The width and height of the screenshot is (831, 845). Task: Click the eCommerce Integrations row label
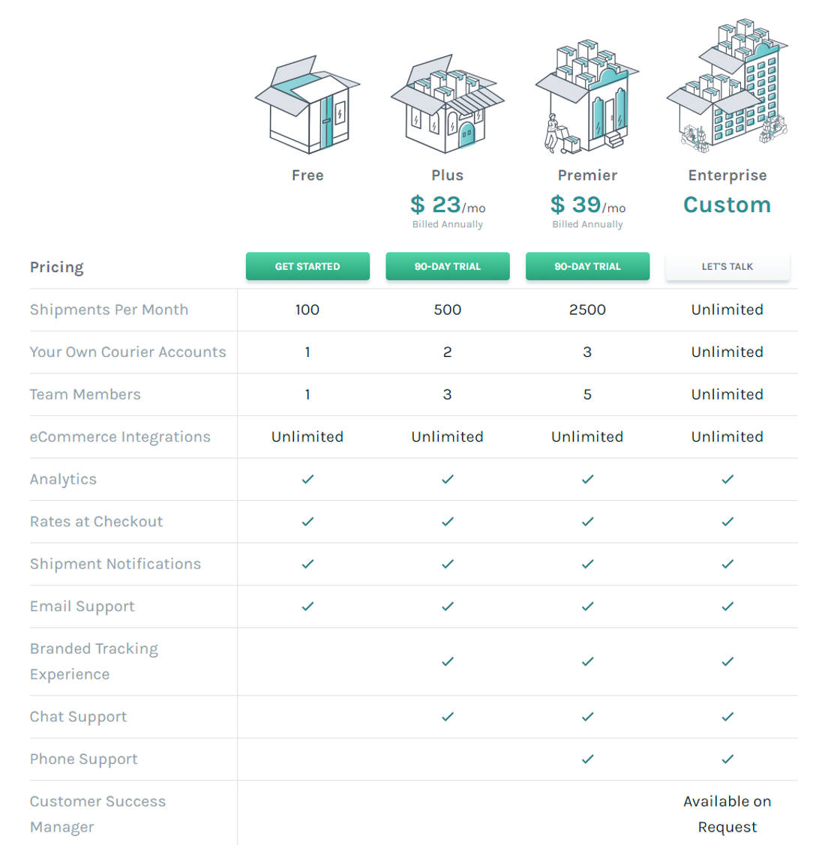click(x=120, y=436)
